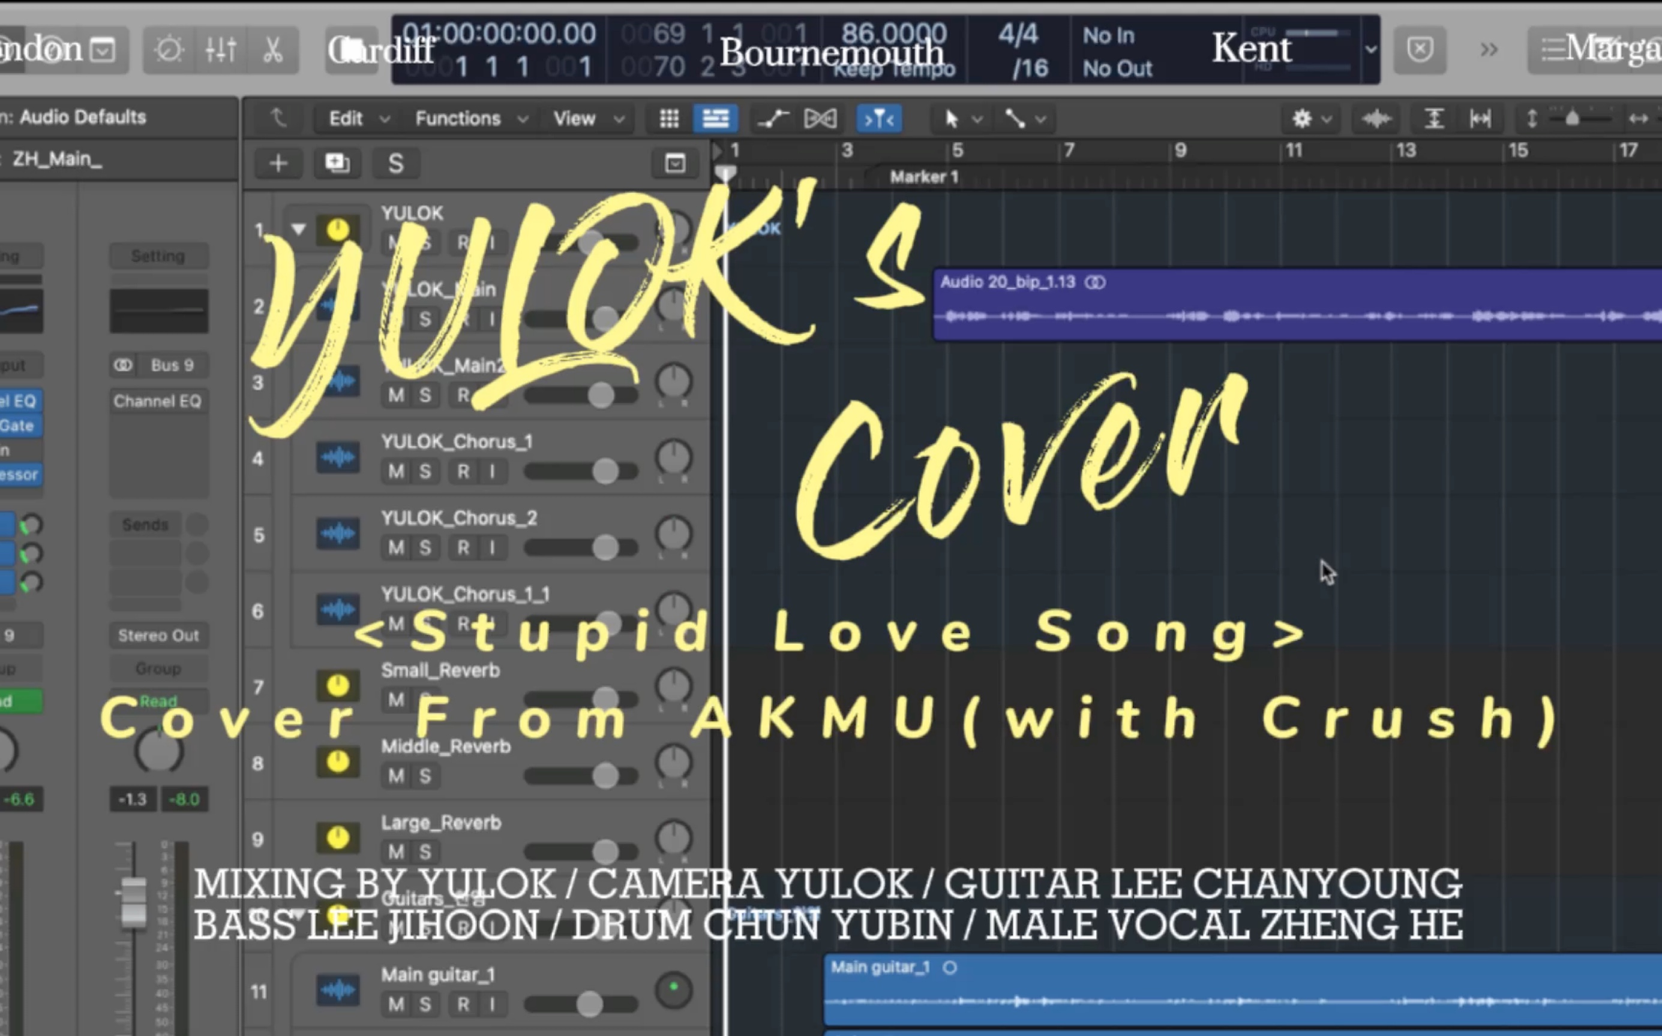
Task: Open the Gate plug-in on left channel strip
Action: pos(20,426)
